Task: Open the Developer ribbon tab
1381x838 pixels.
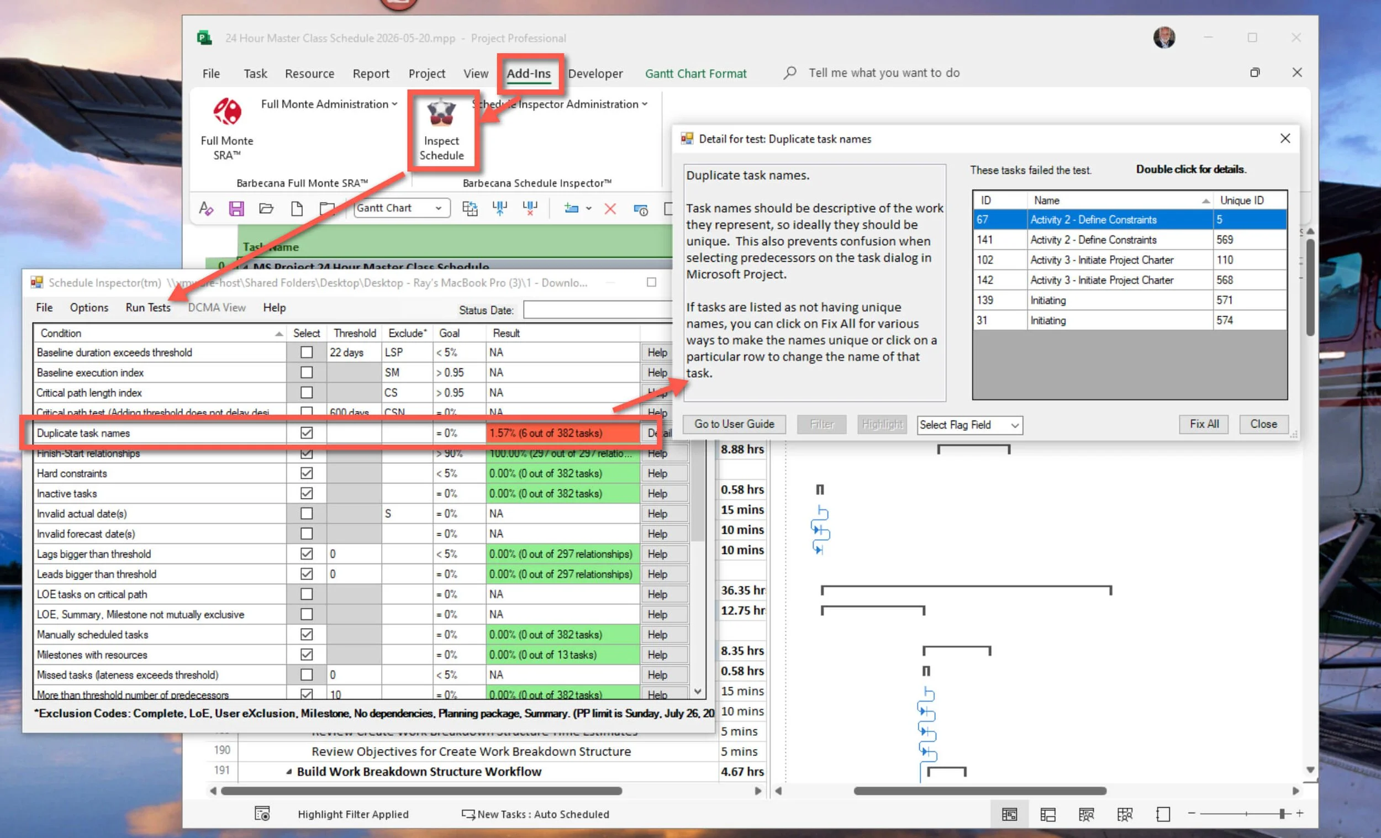Action: pos(595,73)
